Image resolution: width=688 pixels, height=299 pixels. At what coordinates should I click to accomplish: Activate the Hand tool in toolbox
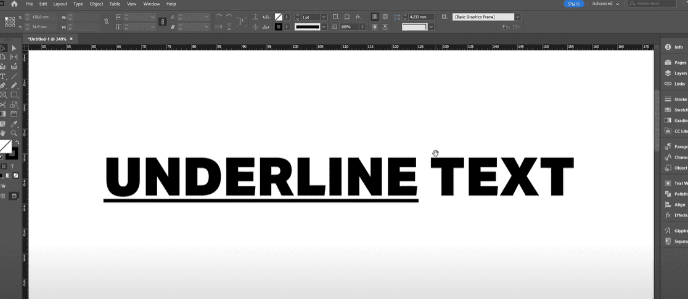[x=3, y=133]
